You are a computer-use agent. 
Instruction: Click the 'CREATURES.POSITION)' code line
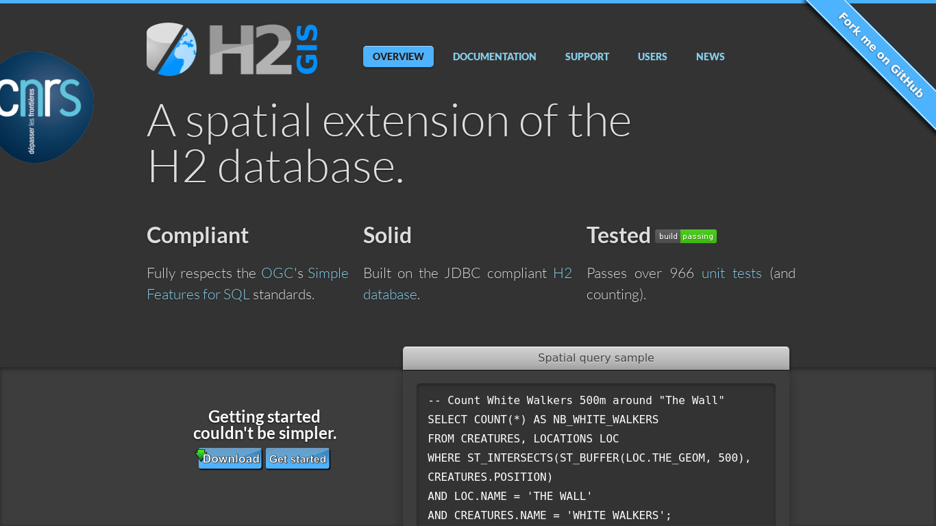click(490, 477)
